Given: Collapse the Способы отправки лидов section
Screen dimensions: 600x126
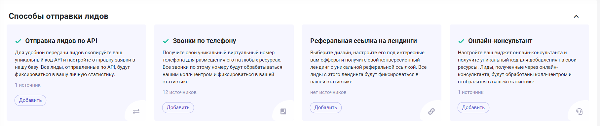Looking at the screenshot, I should (576, 17).
